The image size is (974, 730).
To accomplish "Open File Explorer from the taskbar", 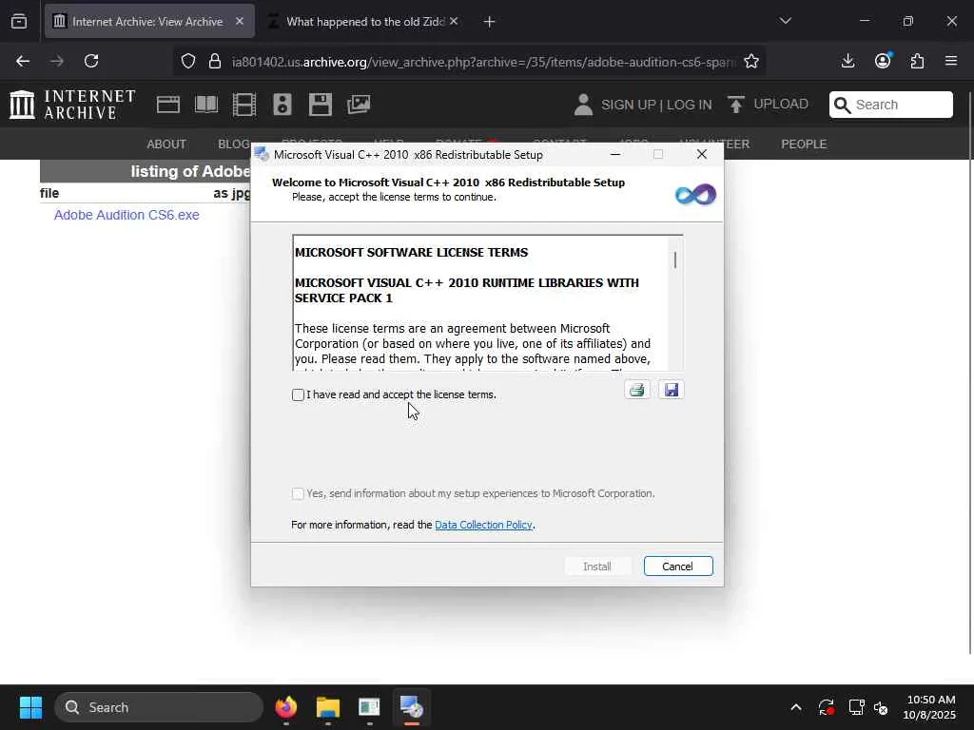I will (x=328, y=707).
